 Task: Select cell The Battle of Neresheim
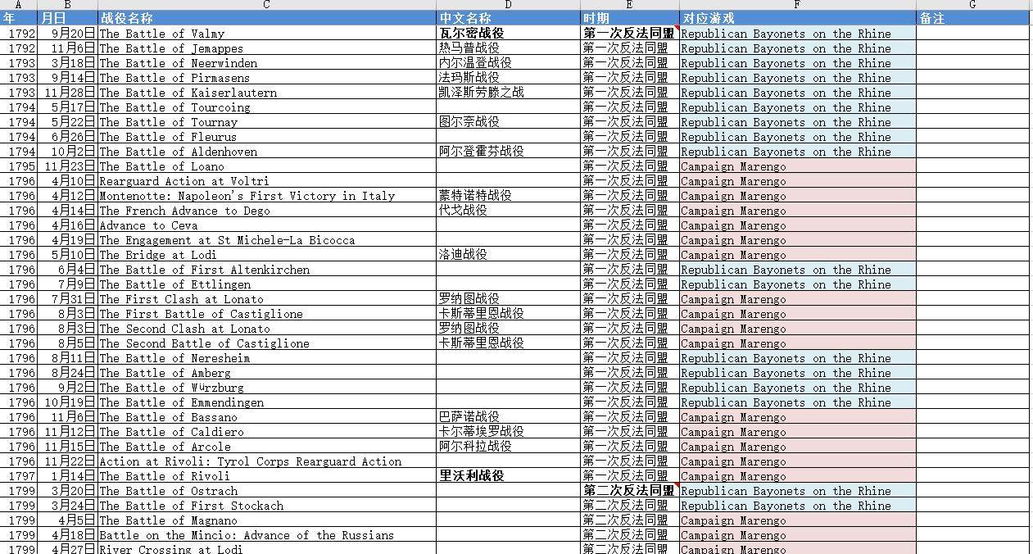tap(266, 358)
